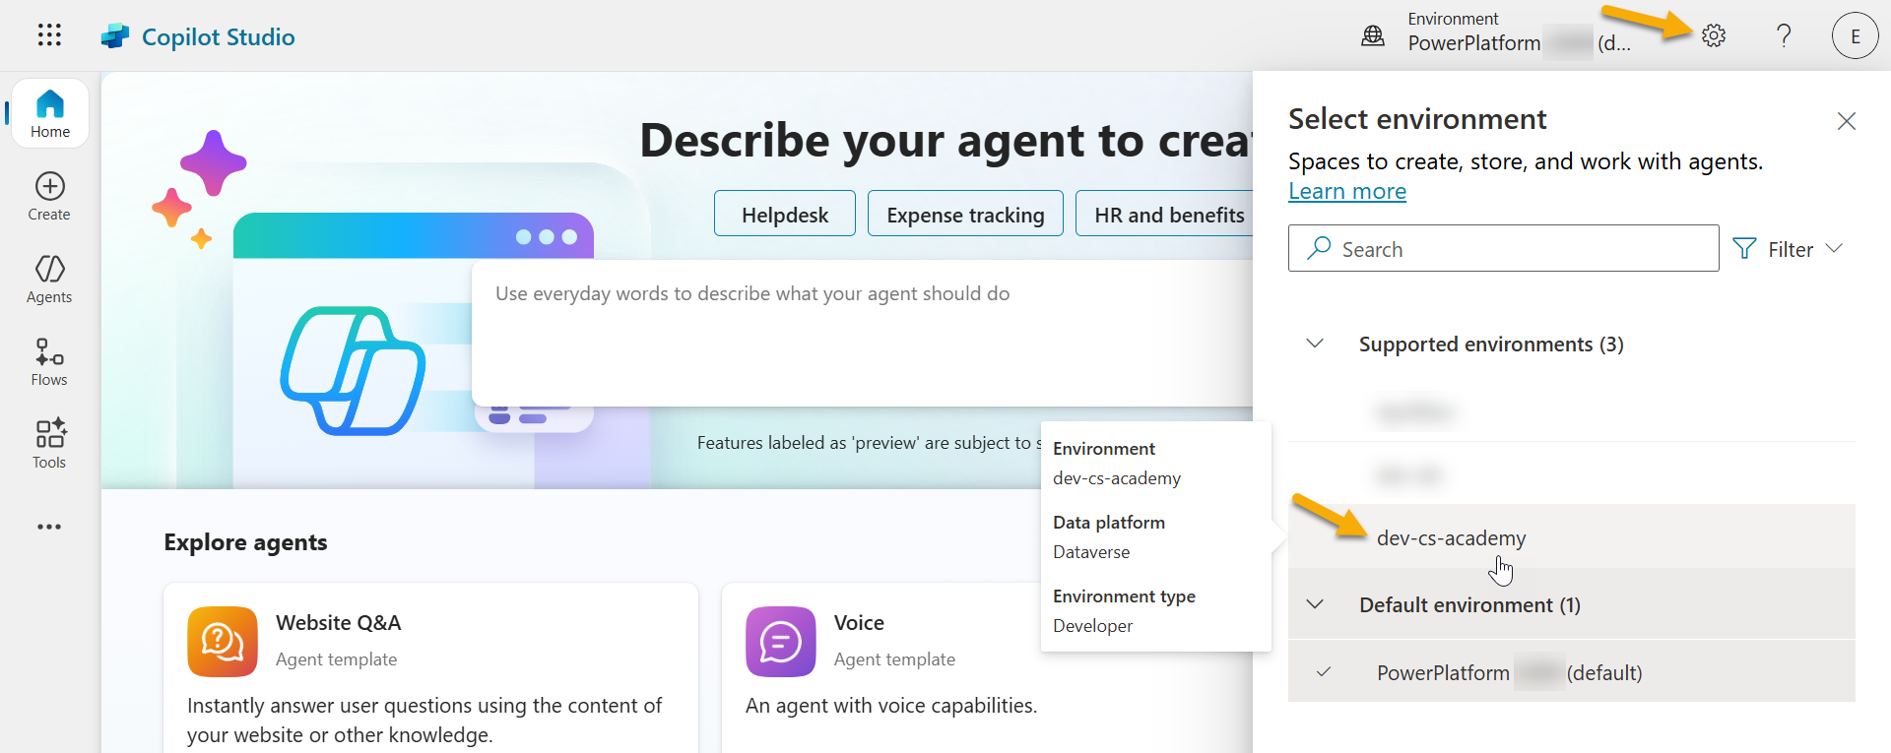Select the PowerPlatform default environment
1891x753 pixels.
pyautogui.click(x=1507, y=672)
